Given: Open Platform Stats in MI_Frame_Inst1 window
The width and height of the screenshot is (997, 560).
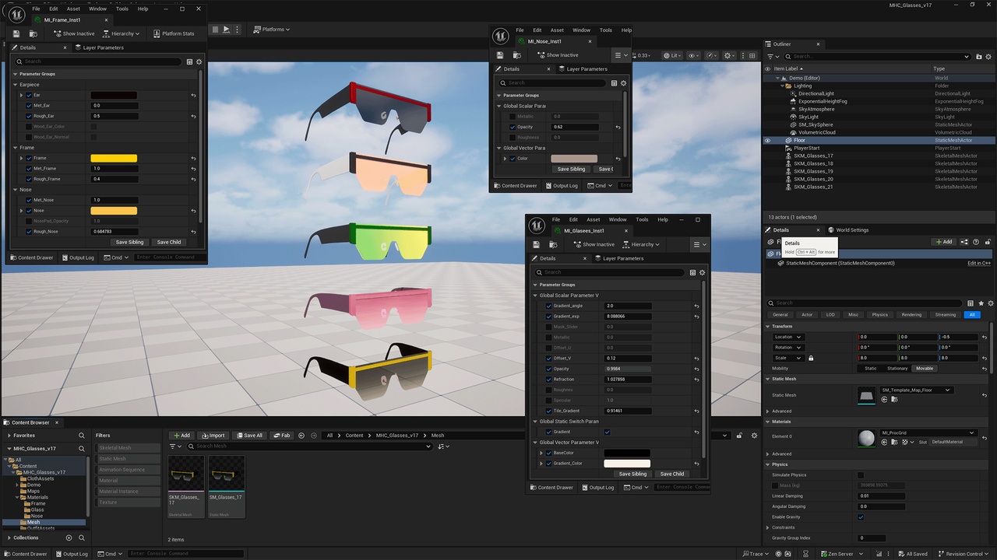Looking at the screenshot, I should (x=174, y=33).
